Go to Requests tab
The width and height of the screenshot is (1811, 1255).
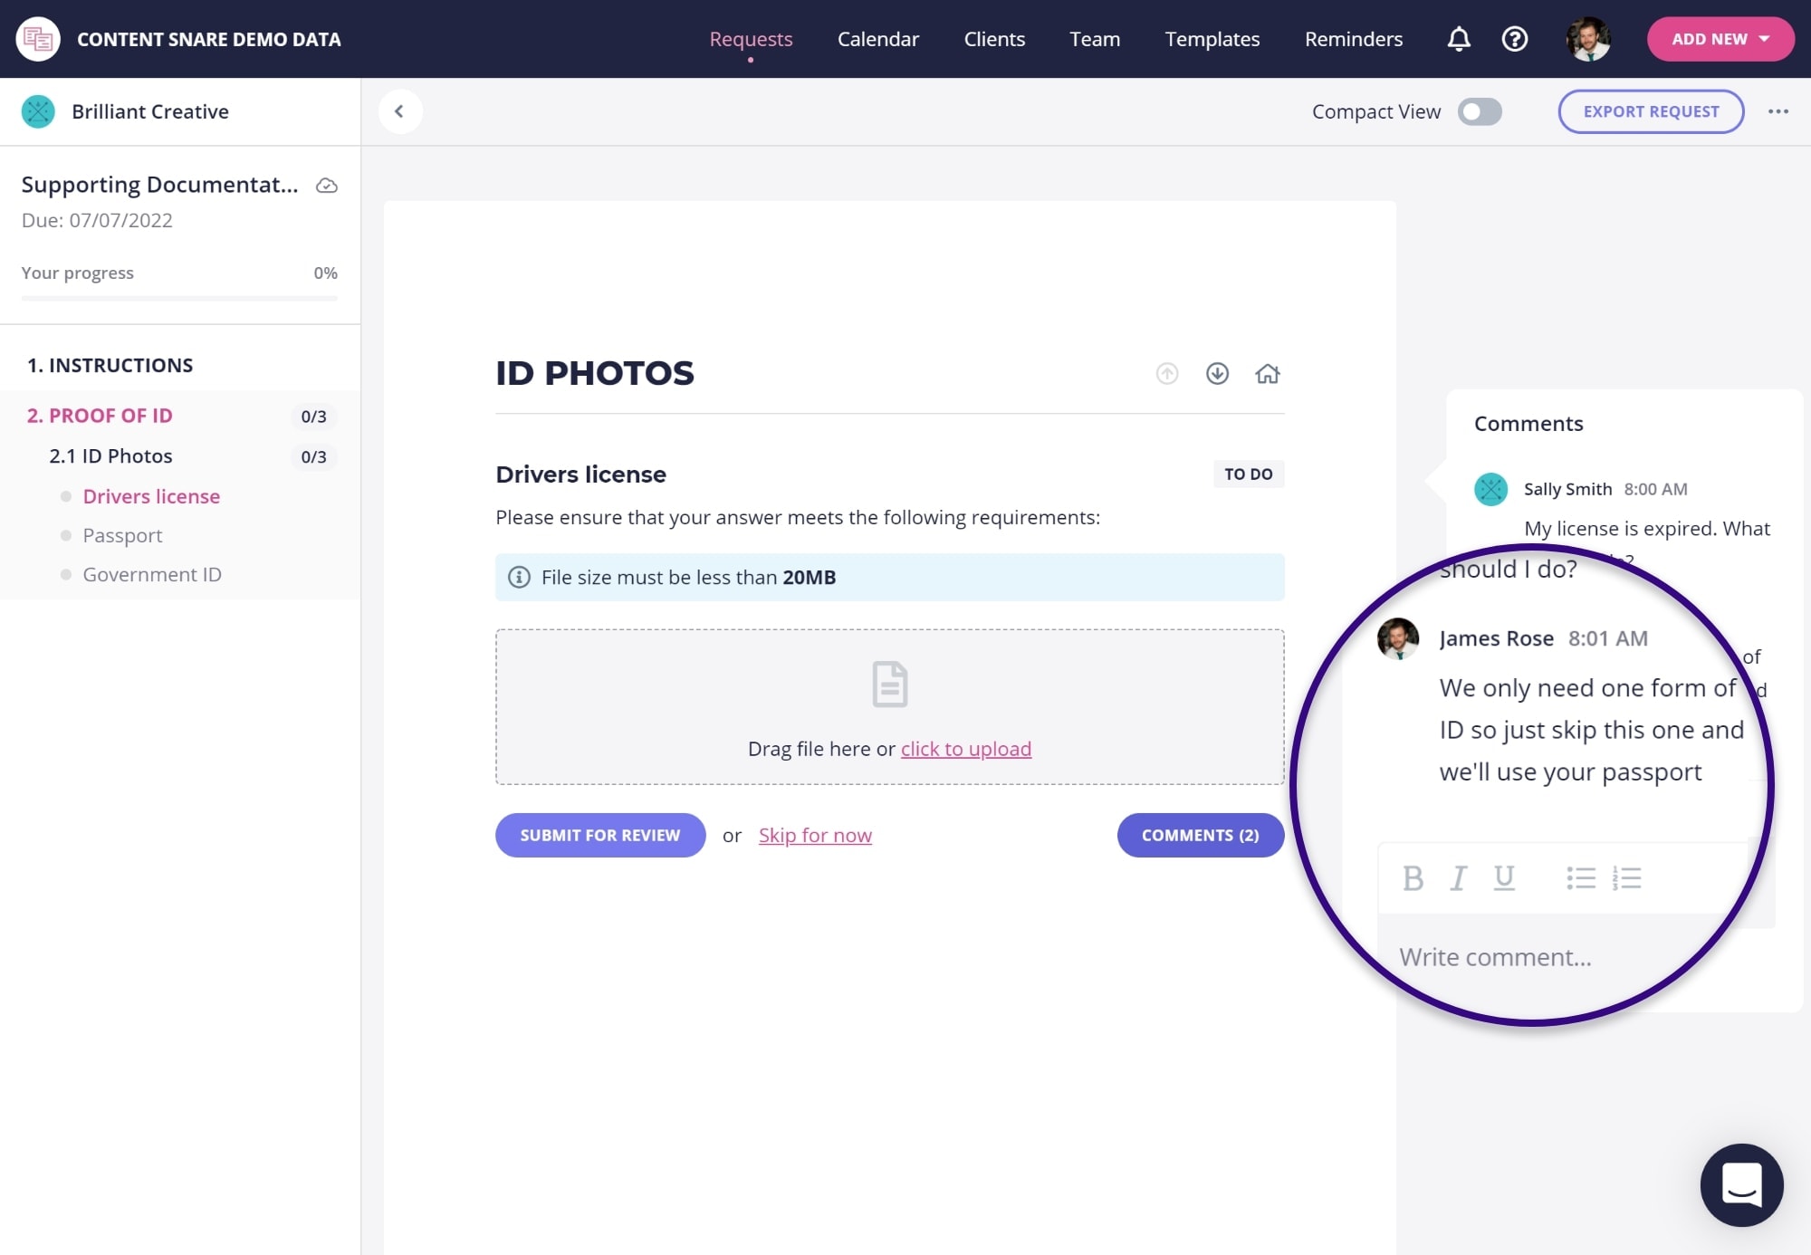click(x=751, y=39)
